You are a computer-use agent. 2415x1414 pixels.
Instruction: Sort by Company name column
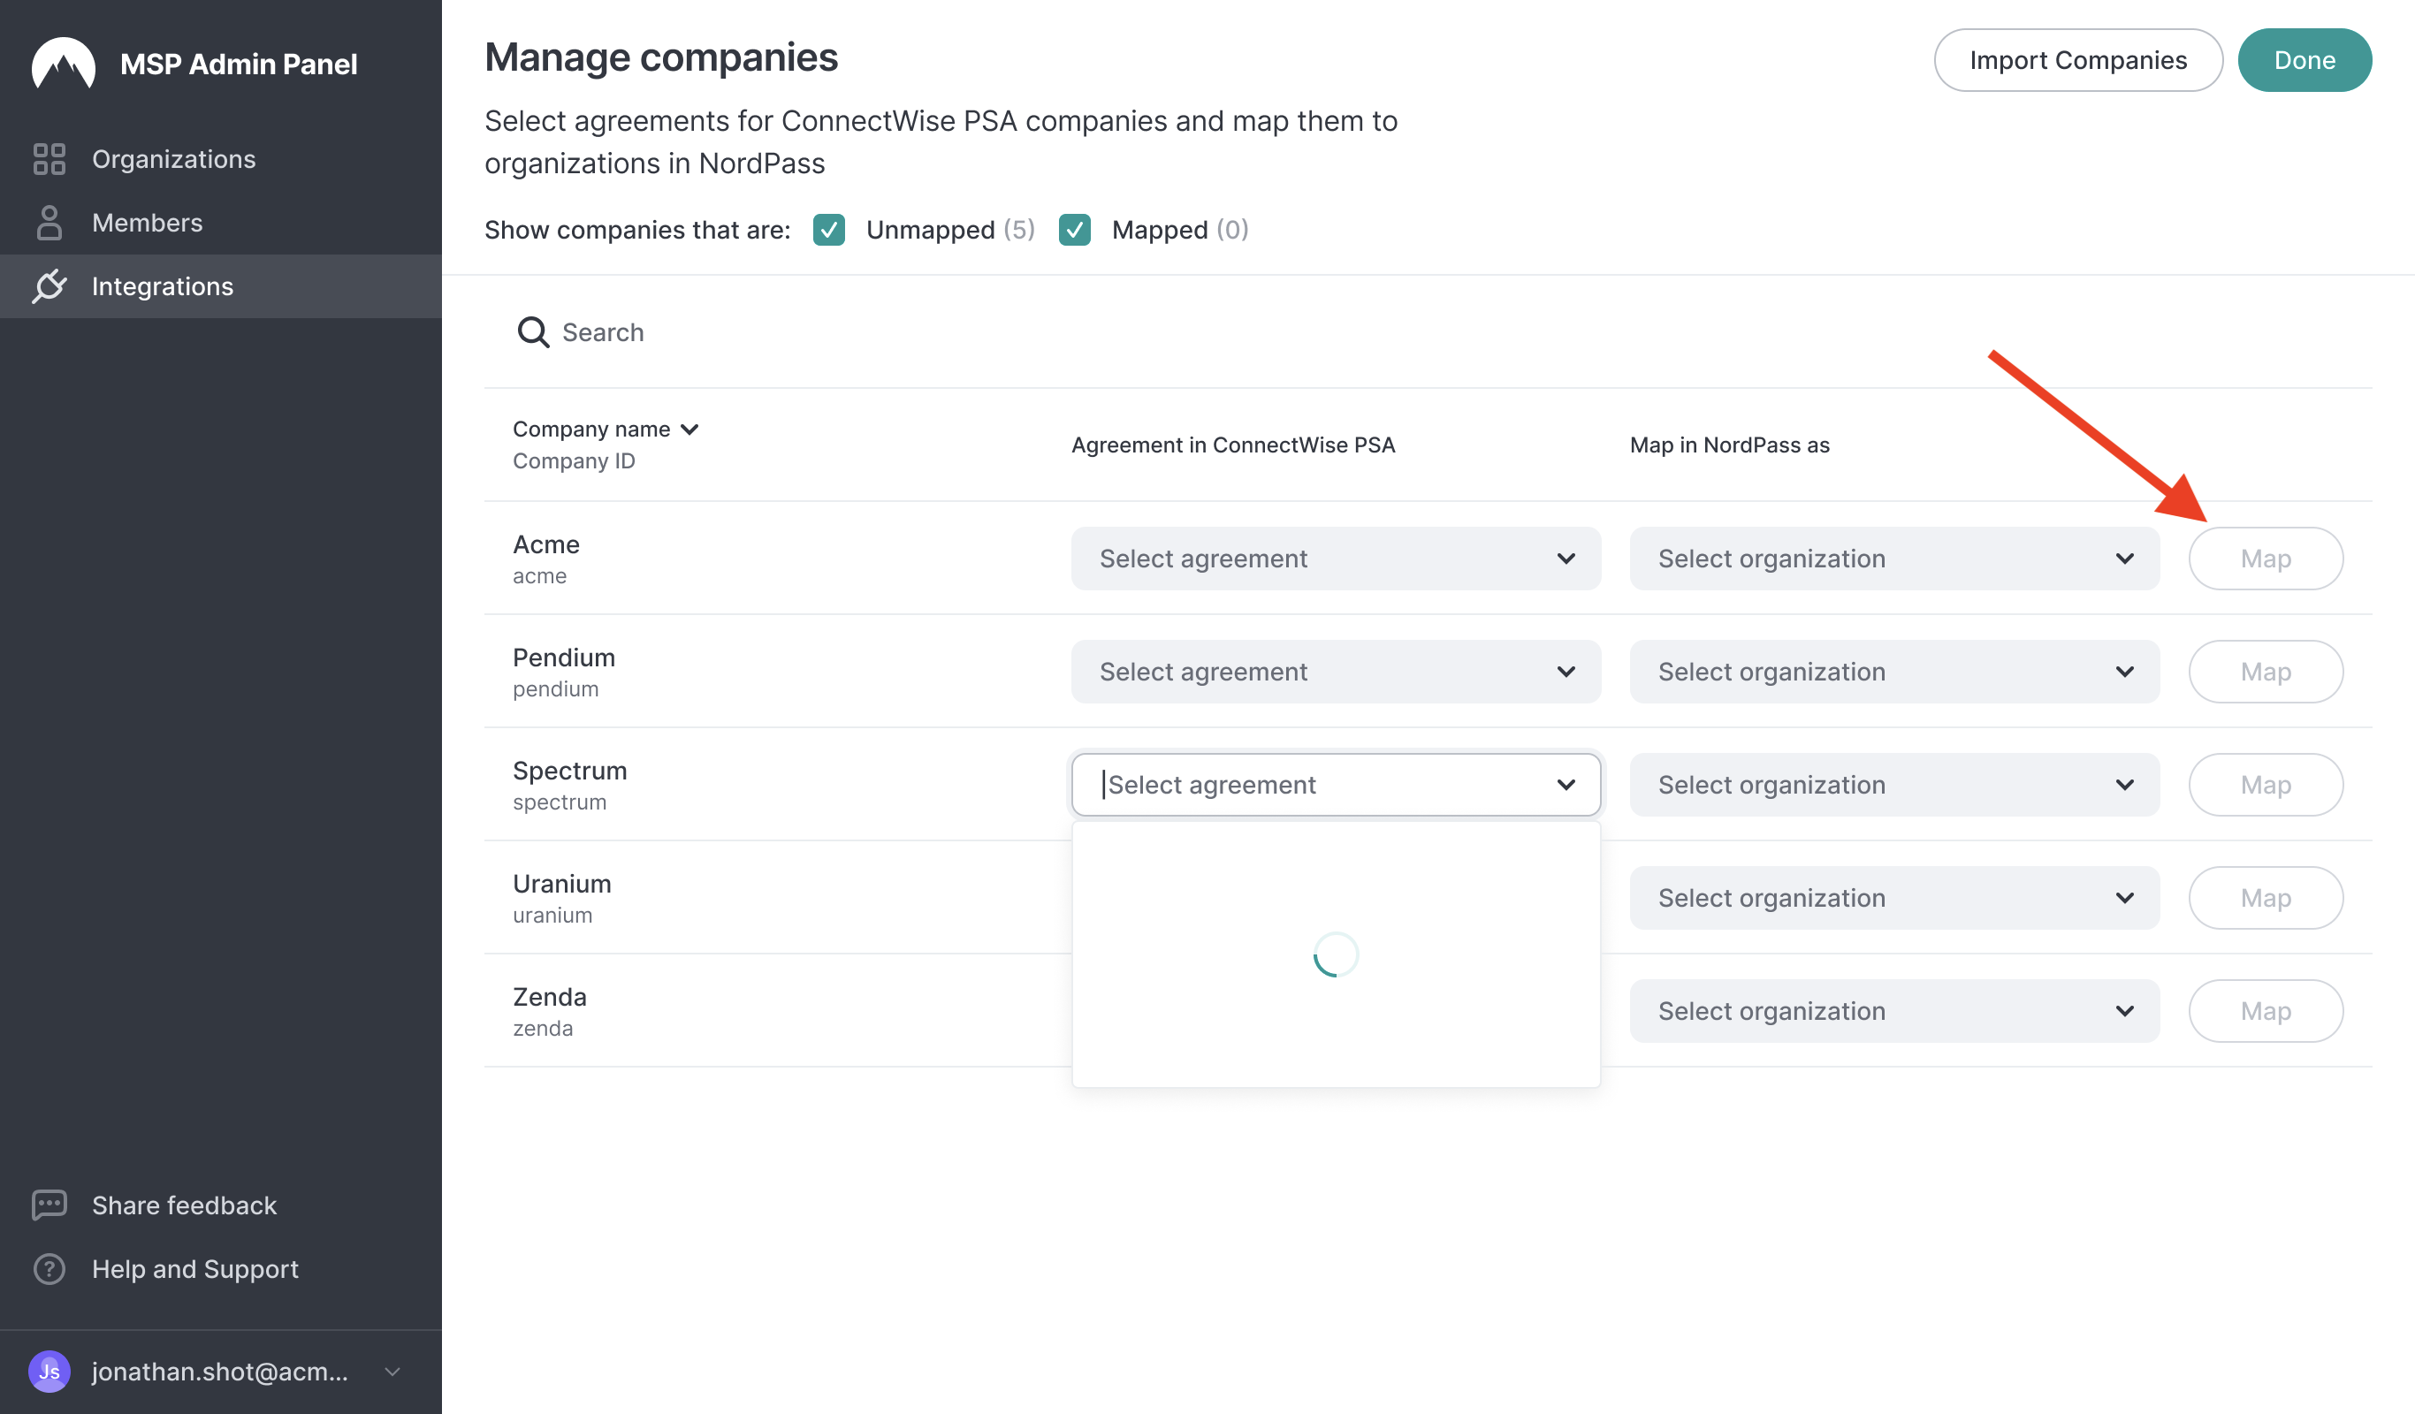click(606, 430)
